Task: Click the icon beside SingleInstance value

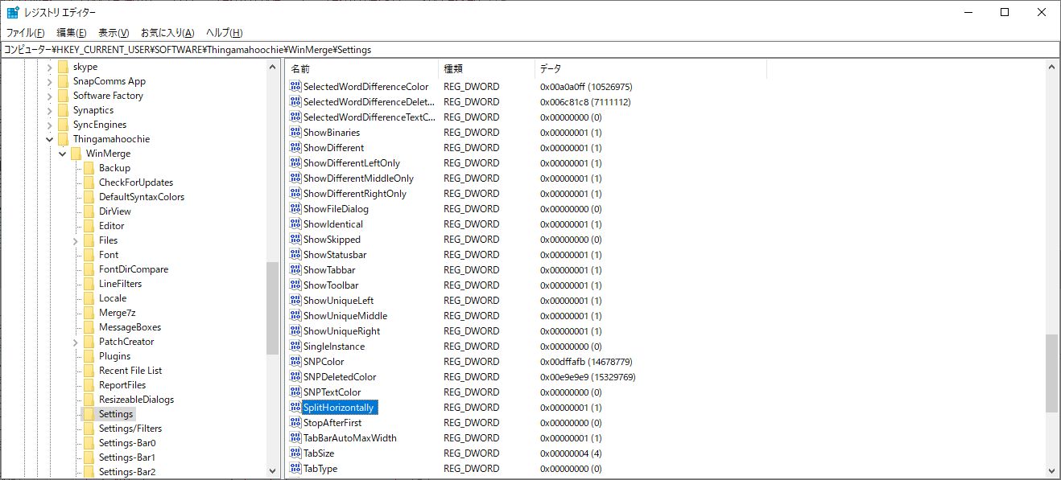Action: 295,347
